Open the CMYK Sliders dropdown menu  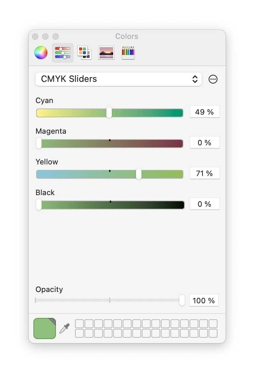119,79
